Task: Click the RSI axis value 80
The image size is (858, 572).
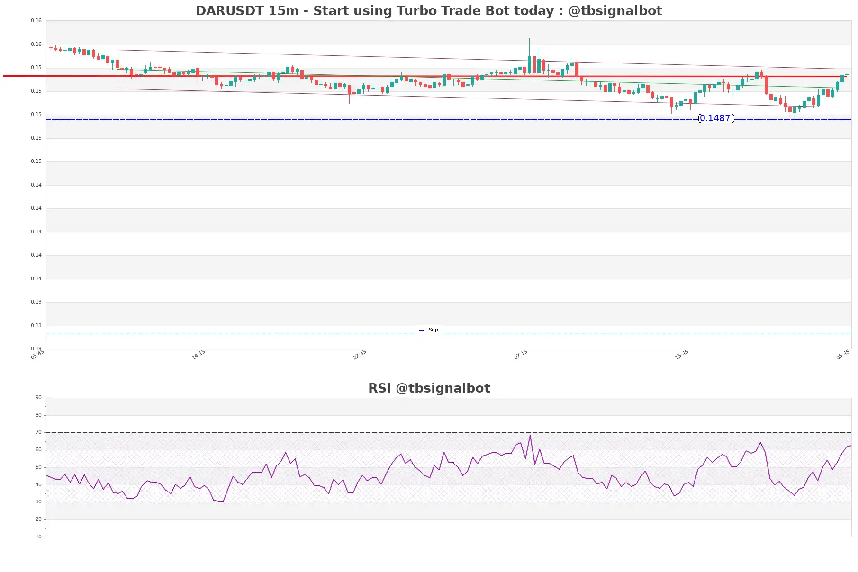Action: [x=38, y=415]
